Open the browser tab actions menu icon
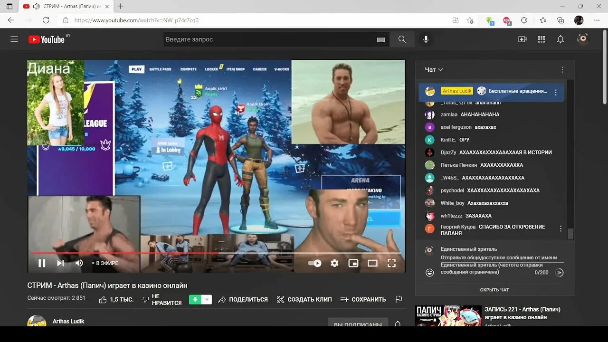Screen dimensions: 608x342 tap(9, 6)
